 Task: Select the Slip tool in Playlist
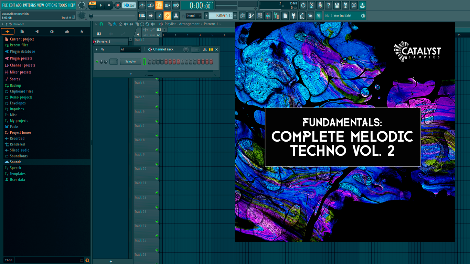[x=131, y=24]
